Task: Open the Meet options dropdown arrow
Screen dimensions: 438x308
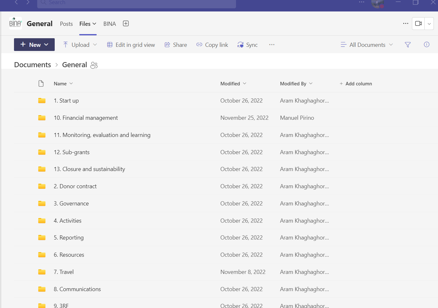Action: 429,24
